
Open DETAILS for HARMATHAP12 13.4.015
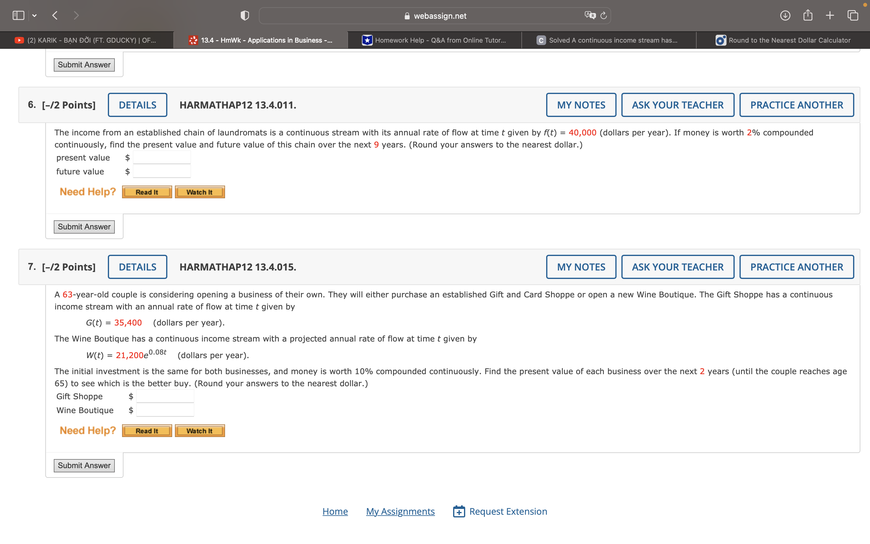pyautogui.click(x=137, y=267)
